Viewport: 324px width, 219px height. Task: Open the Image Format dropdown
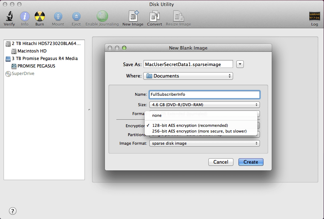(204, 143)
